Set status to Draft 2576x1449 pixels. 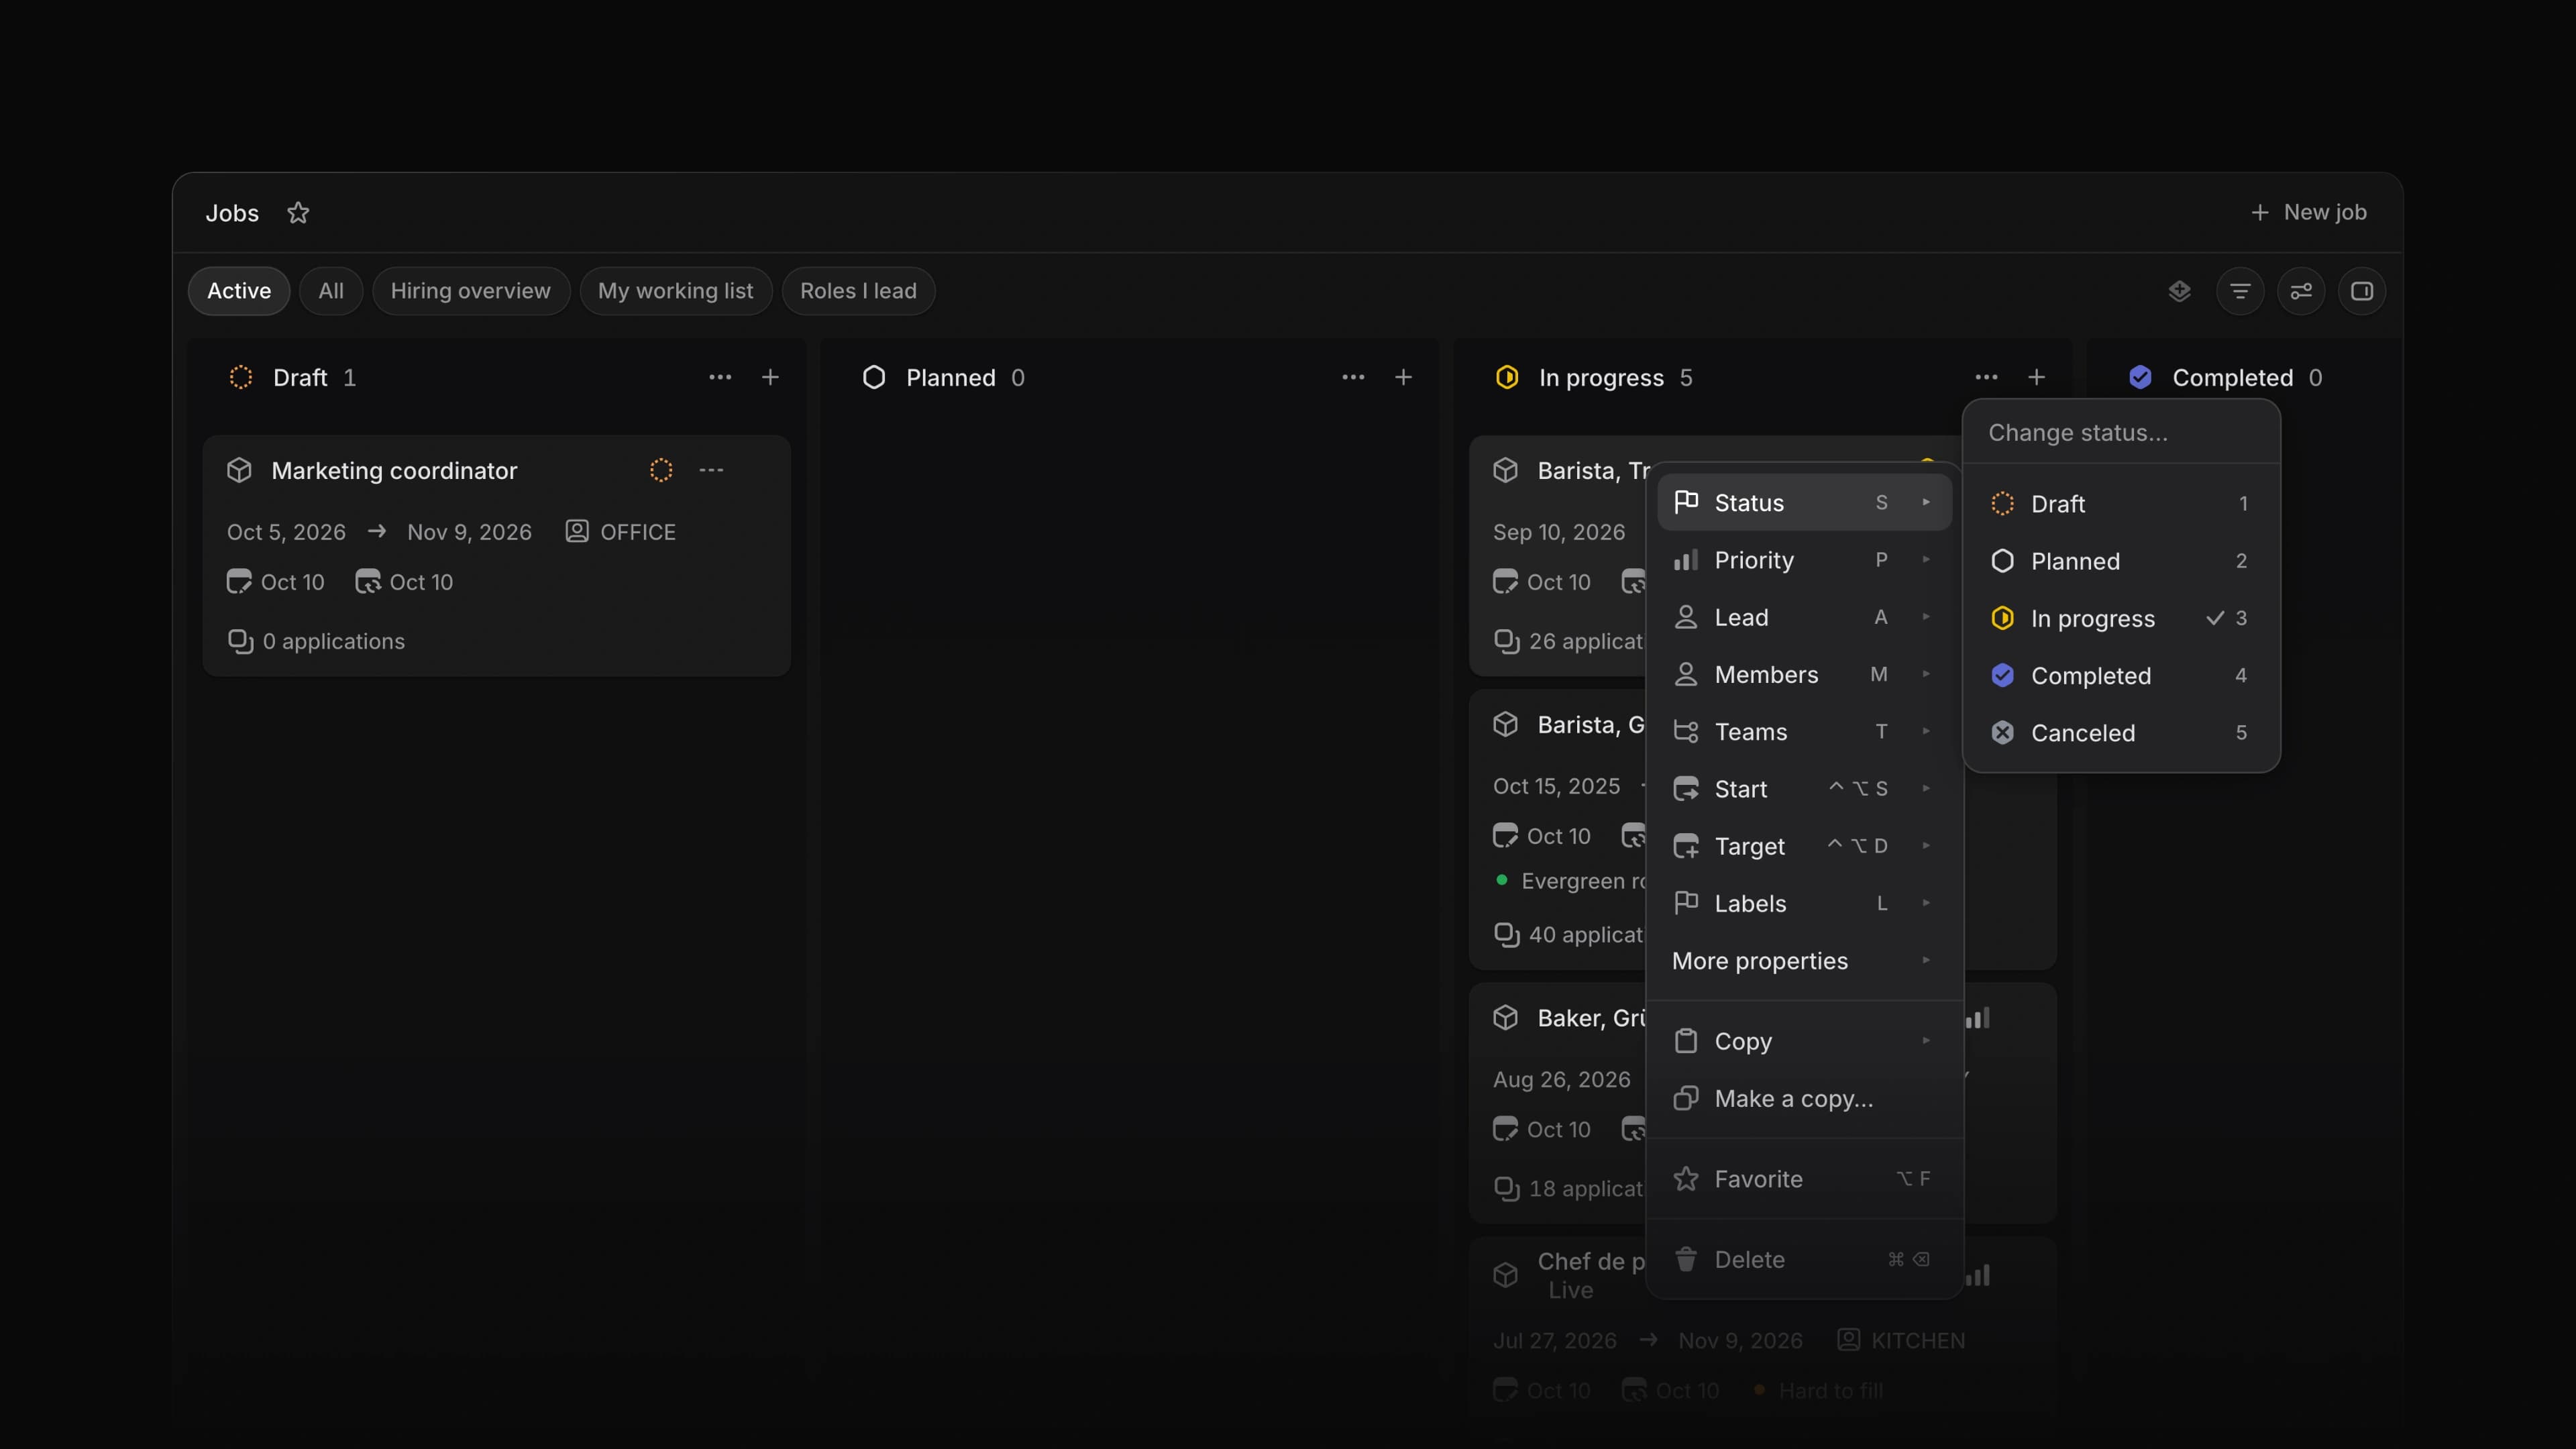point(2121,504)
